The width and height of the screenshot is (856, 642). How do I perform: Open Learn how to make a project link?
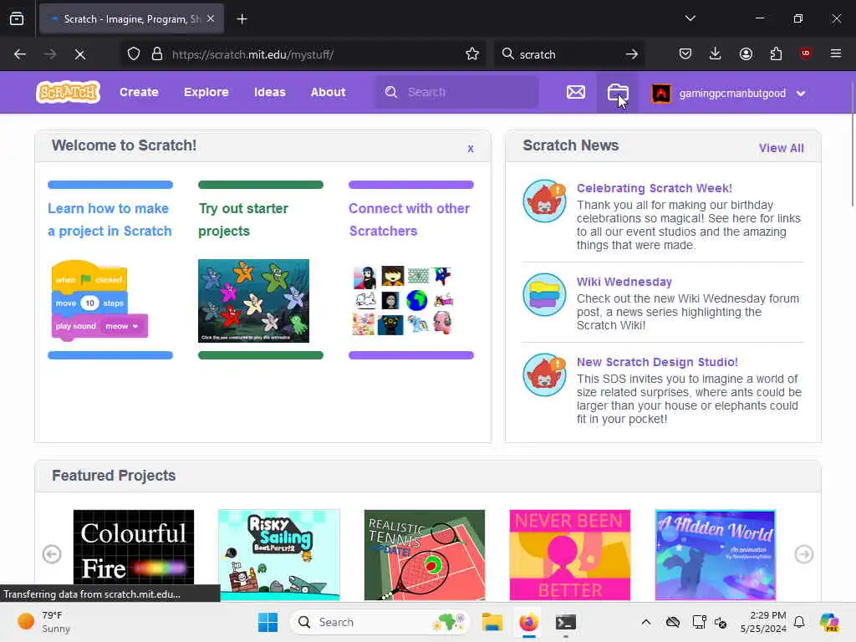[x=110, y=220]
